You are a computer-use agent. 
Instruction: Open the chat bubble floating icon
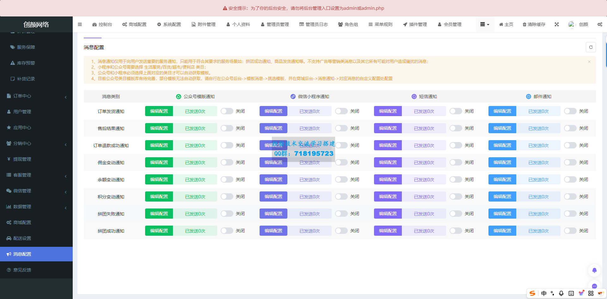point(594,286)
